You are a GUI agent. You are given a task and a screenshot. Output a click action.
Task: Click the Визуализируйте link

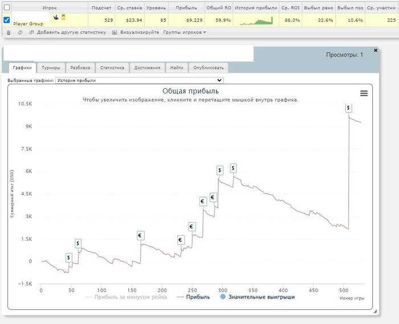(140, 32)
